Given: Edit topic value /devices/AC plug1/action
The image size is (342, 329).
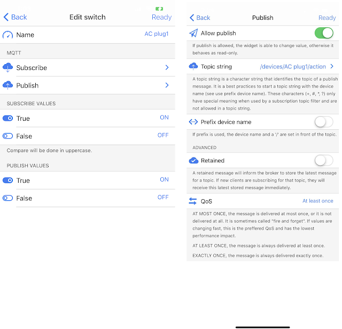Looking at the screenshot, I should pyautogui.click(x=293, y=67).
